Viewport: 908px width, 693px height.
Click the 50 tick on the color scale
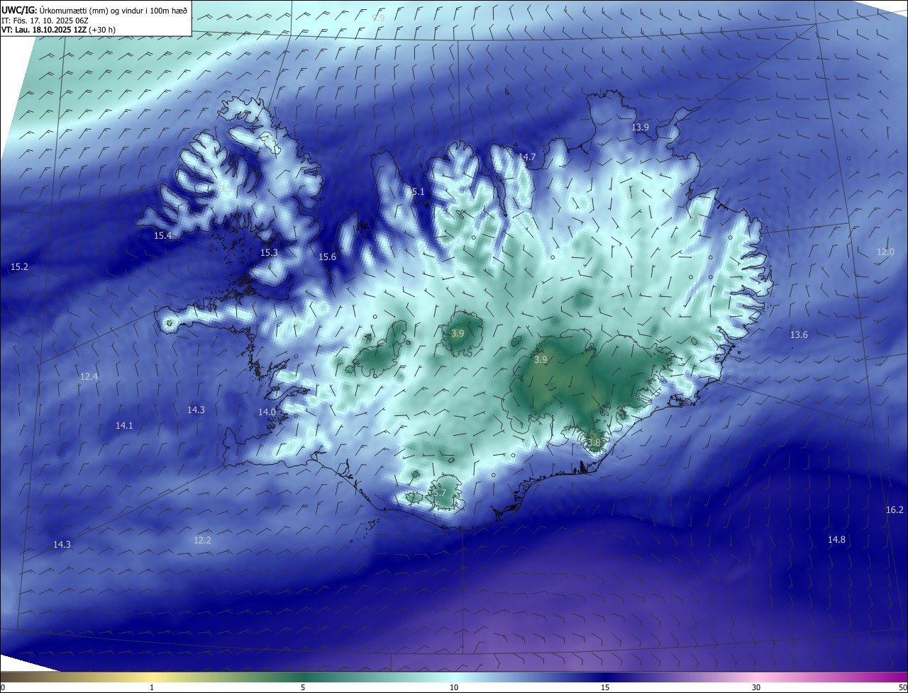click(902, 687)
